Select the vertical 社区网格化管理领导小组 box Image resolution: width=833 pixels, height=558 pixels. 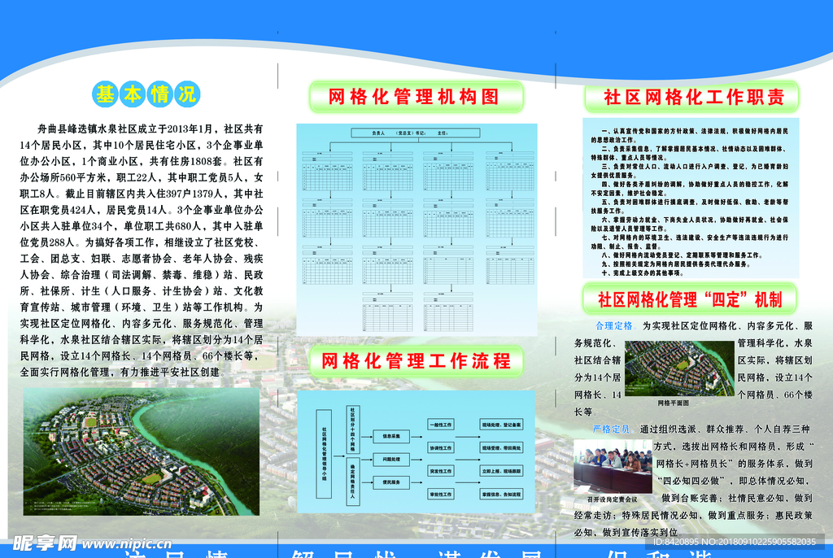click(324, 454)
